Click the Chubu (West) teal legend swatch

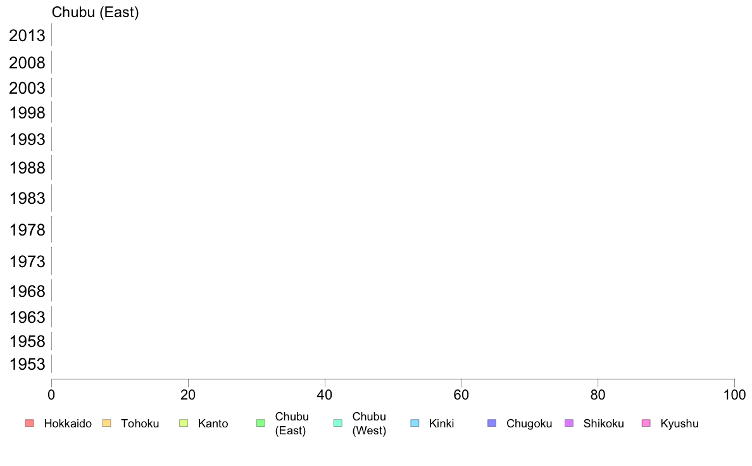coord(337,424)
